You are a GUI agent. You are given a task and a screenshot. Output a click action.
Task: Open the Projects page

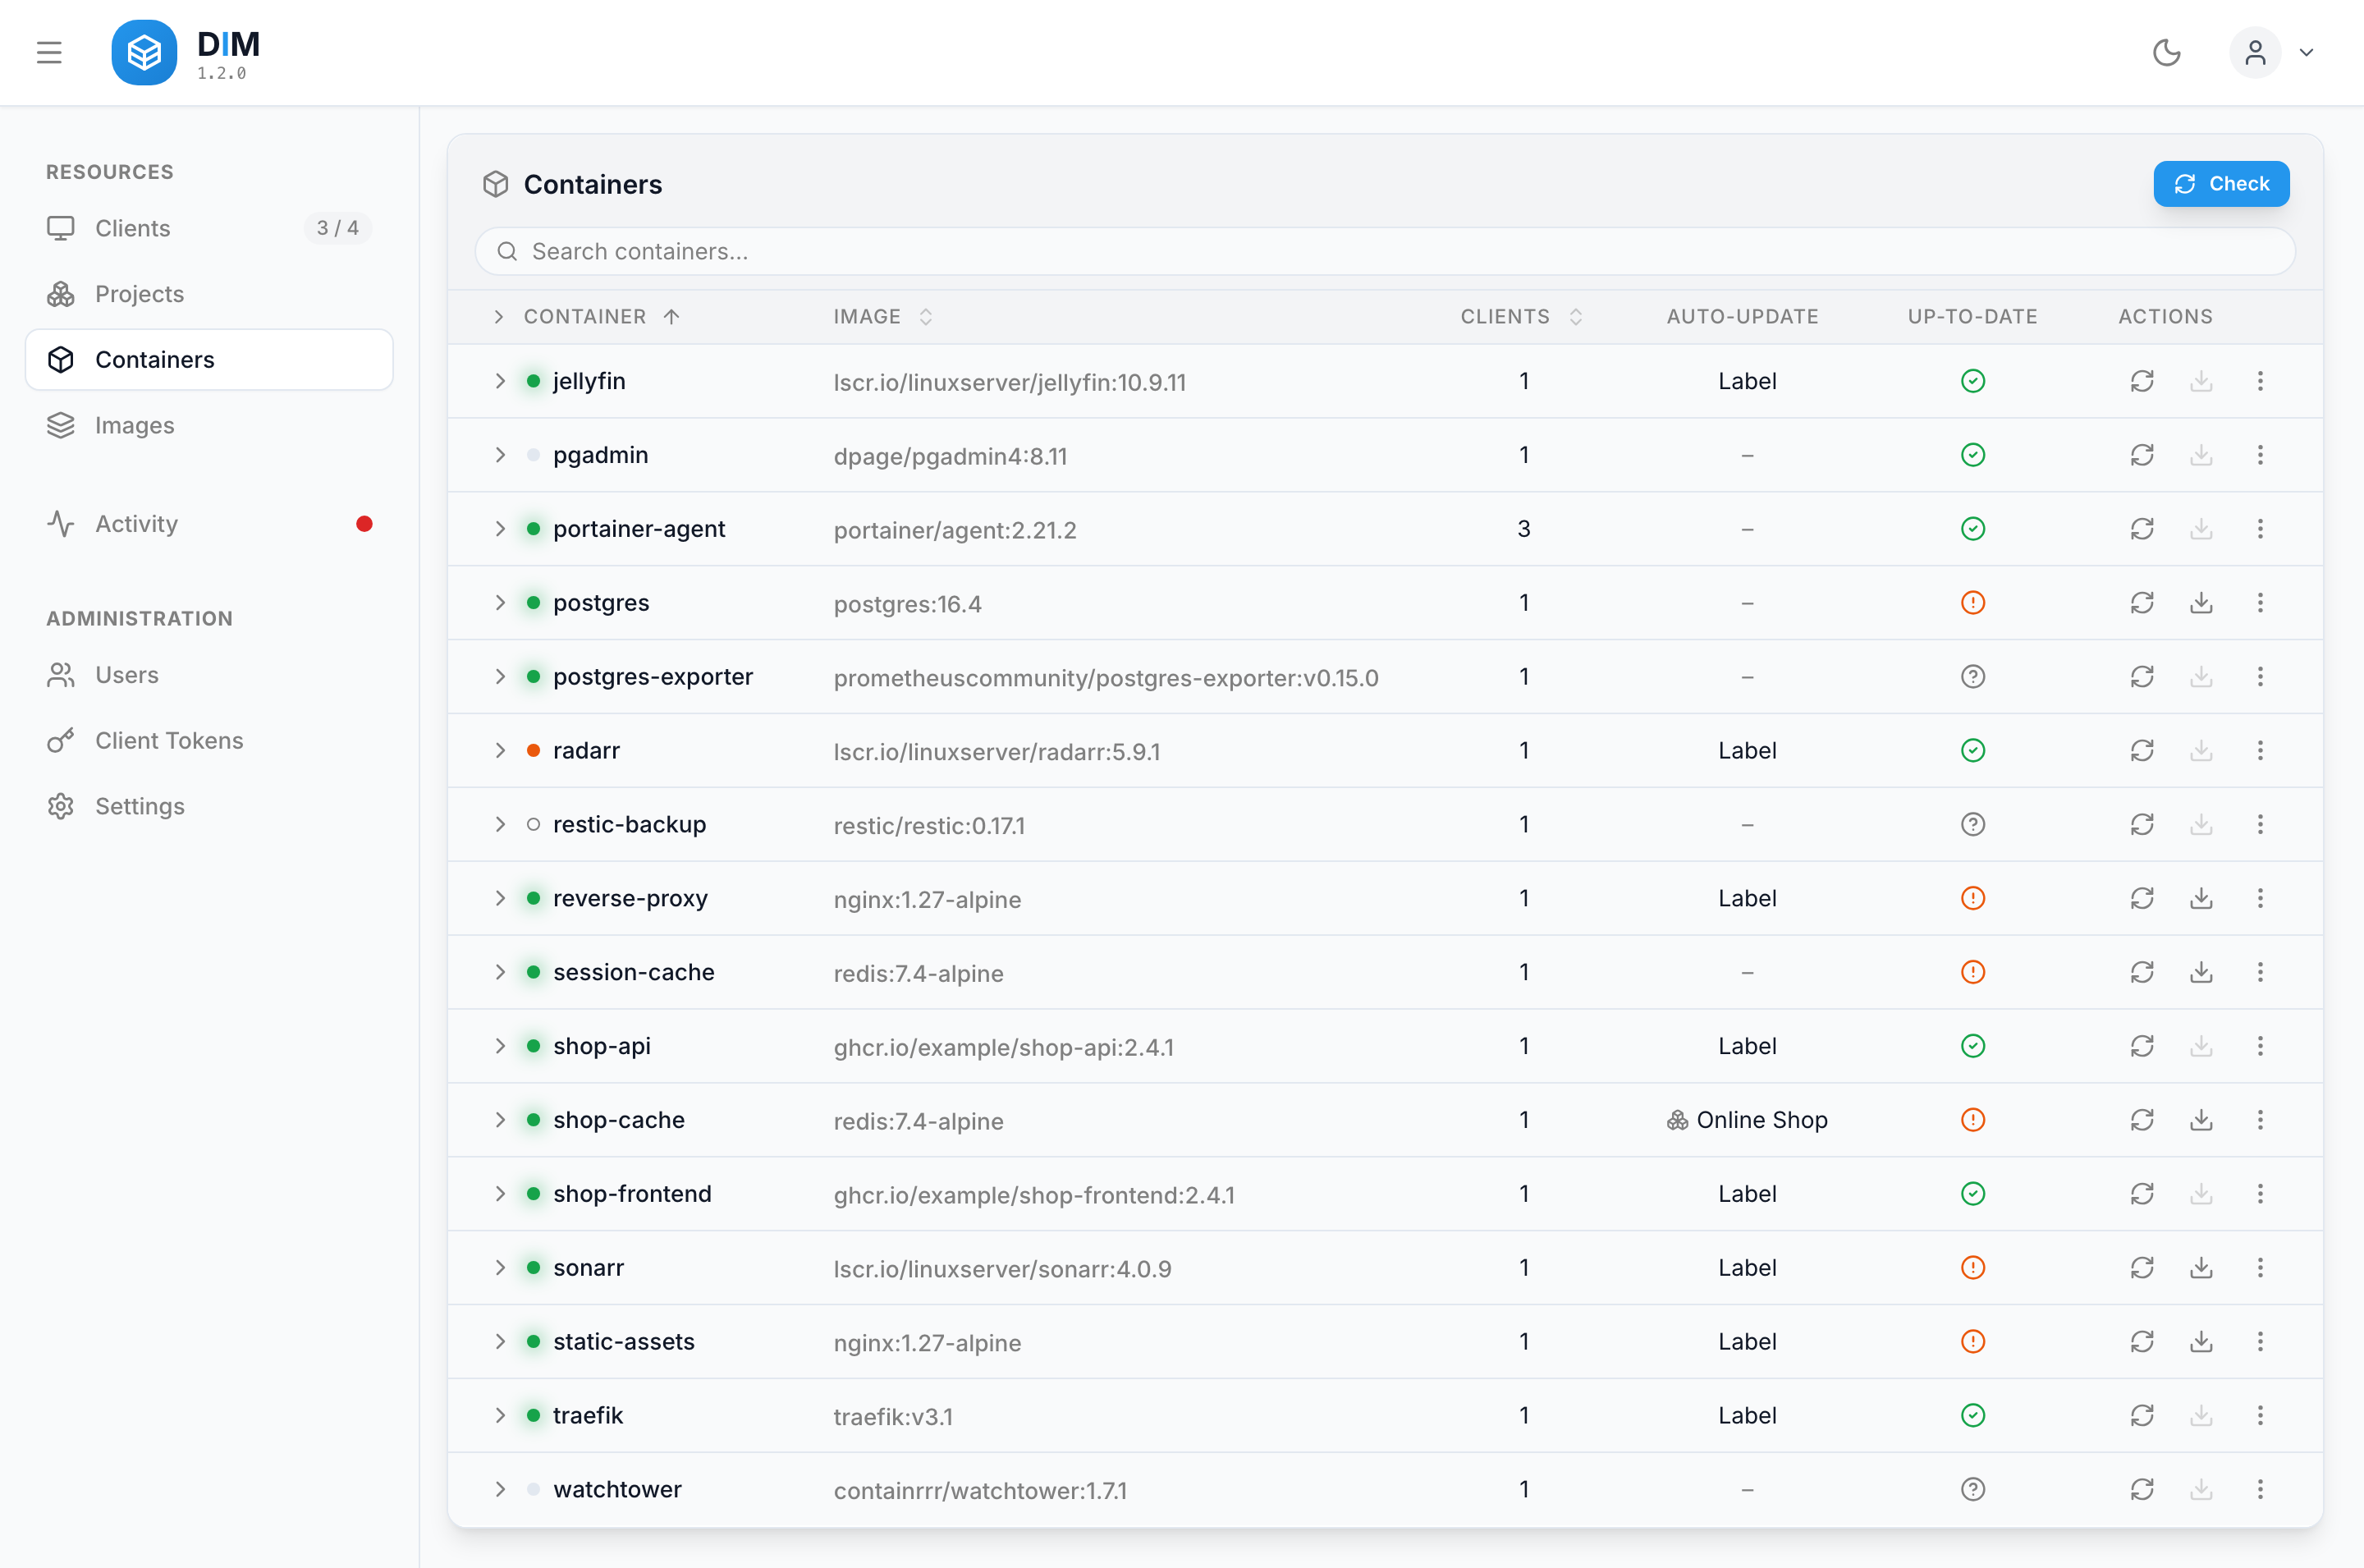pyautogui.click(x=209, y=294)
